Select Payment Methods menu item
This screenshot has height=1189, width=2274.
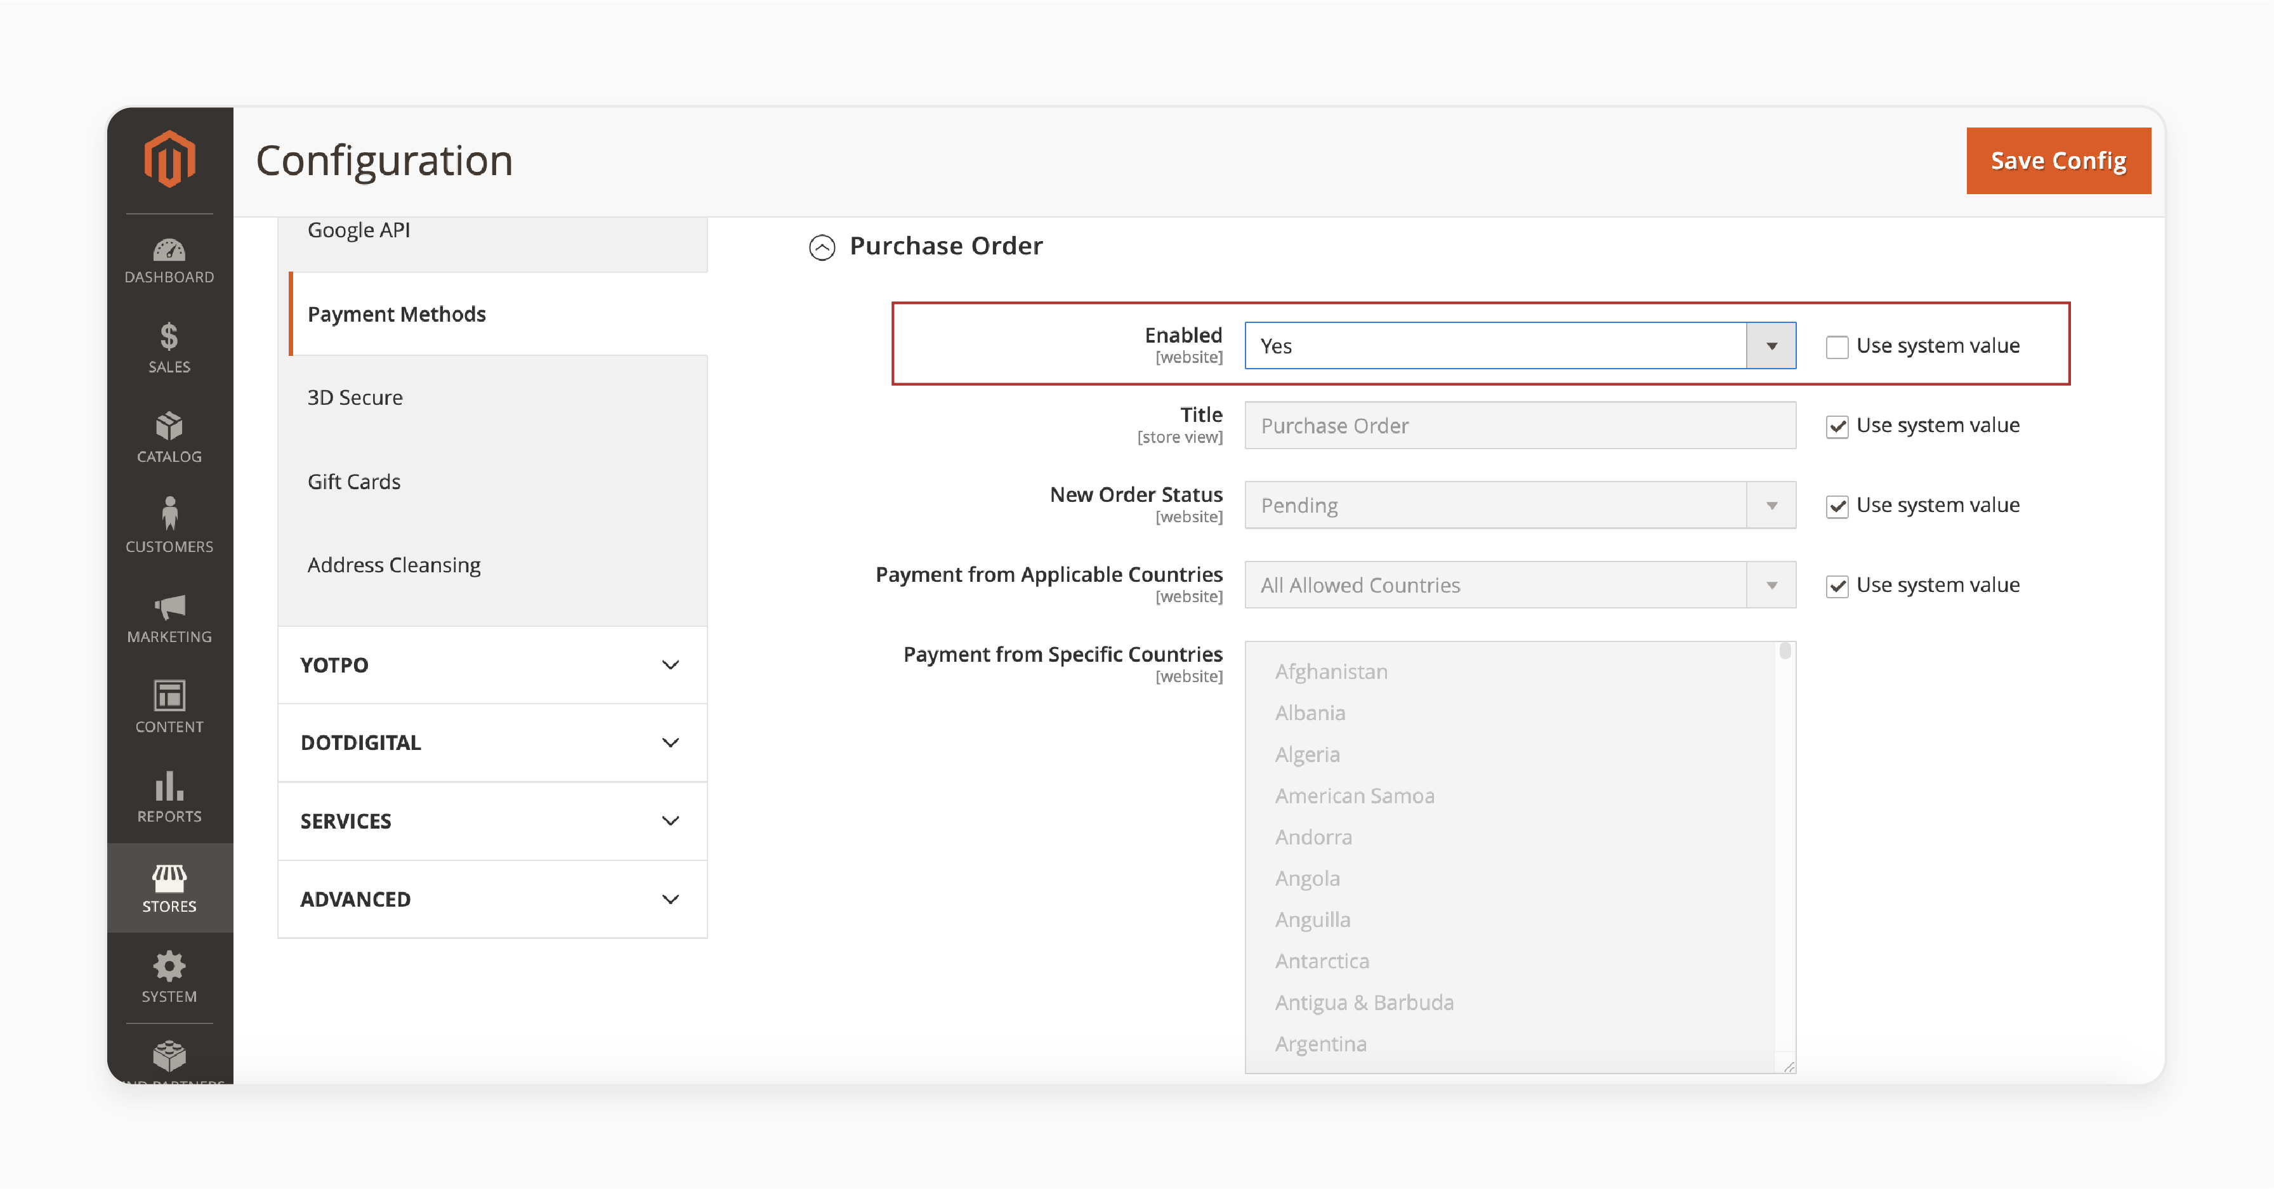tap(499, 314)
